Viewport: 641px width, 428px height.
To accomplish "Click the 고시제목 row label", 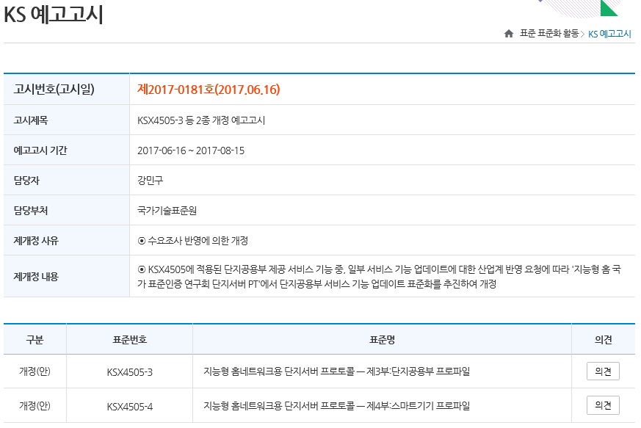I will [x=32, y=119].
